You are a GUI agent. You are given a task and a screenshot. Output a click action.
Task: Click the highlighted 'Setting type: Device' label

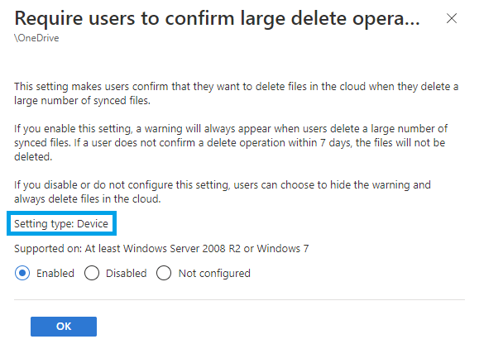(61, 224)
